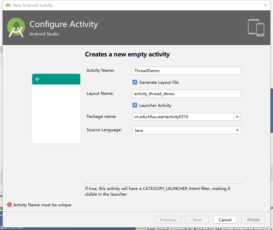This screenshot has height=230, width=273.
Task: Click the red error icon beside unique-name warning
Action: coord(9,205)
